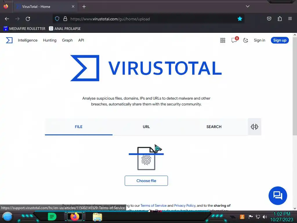This screenshot has width=297, height=223.
Task: Open notifications with 8 badge
Action: [234, 40]
